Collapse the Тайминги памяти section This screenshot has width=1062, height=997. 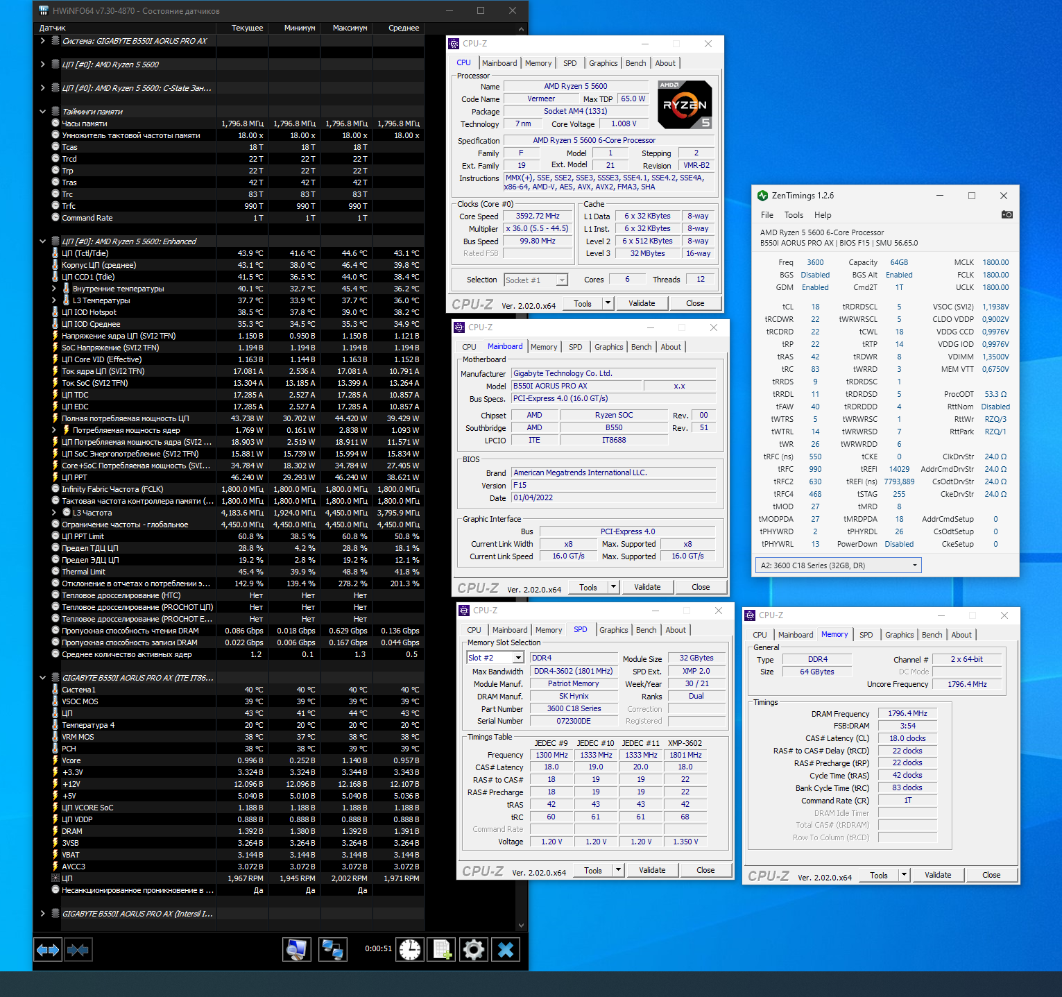(43, 112)
